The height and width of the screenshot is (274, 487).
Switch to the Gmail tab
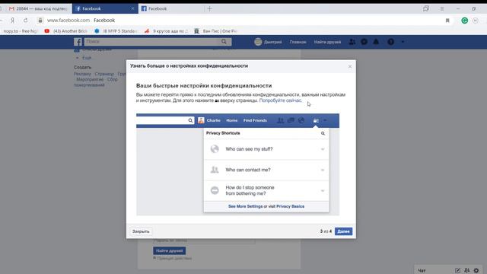click(38, 8)
